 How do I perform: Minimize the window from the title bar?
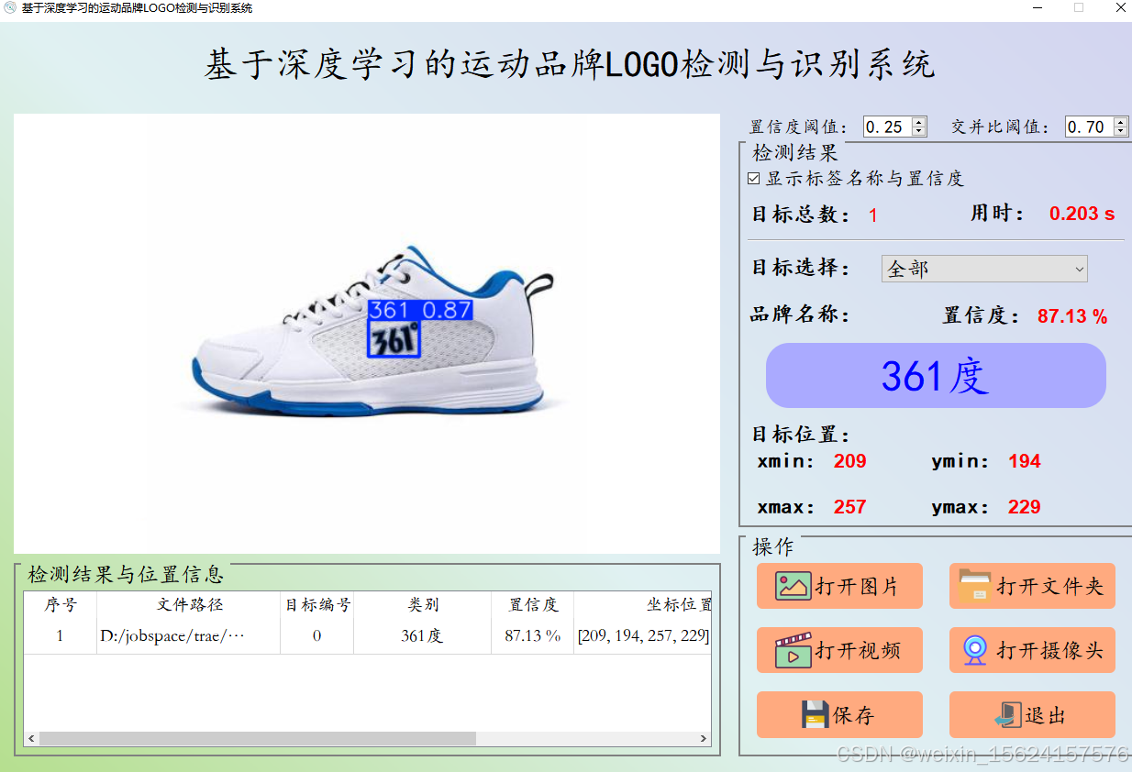(x=1037, y=7)
